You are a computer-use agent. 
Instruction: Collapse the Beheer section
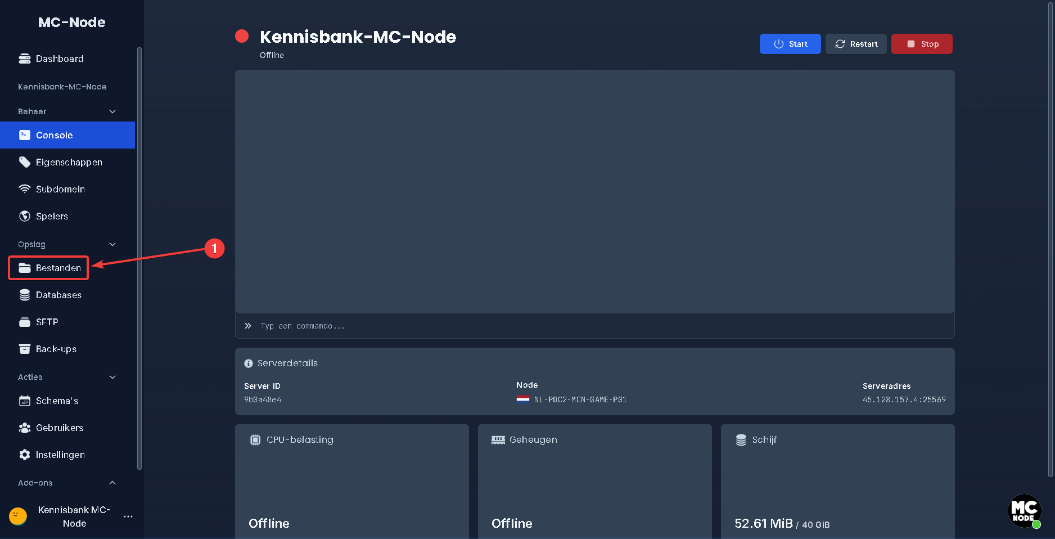point(112,111)
